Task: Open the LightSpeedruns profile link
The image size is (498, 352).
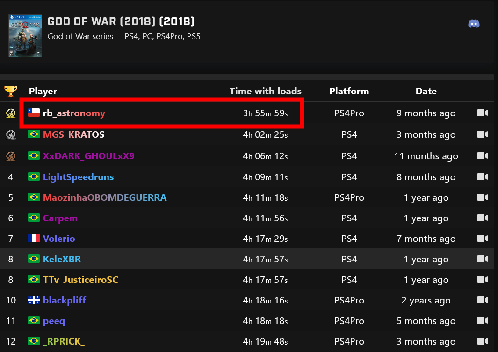Action: [x=78, y=177]
